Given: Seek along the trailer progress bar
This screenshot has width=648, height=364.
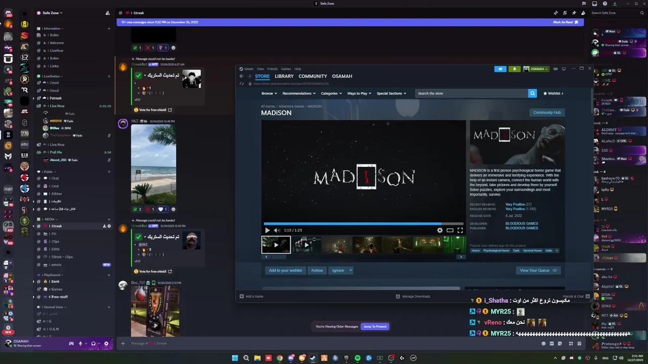Looking at the screenshot, I should coord(363,223).
